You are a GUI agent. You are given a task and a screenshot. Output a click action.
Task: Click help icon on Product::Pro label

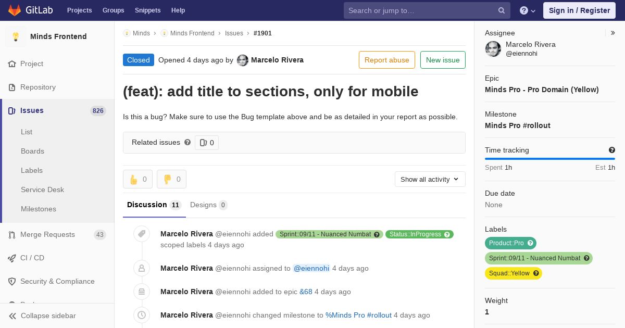[x=530, y=243]
